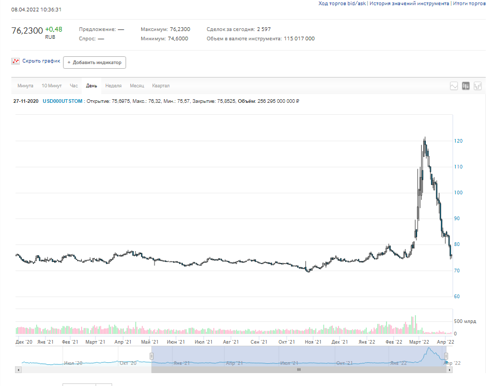The width and height of the screenshot is (494, 386).
Task: Click the price change +0,48
Action: coord(54,29)
